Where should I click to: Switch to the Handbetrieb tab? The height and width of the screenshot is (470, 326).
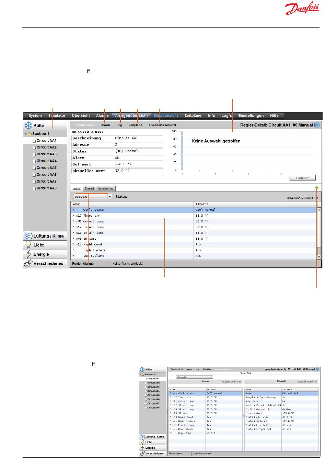[x=105, y=188]
